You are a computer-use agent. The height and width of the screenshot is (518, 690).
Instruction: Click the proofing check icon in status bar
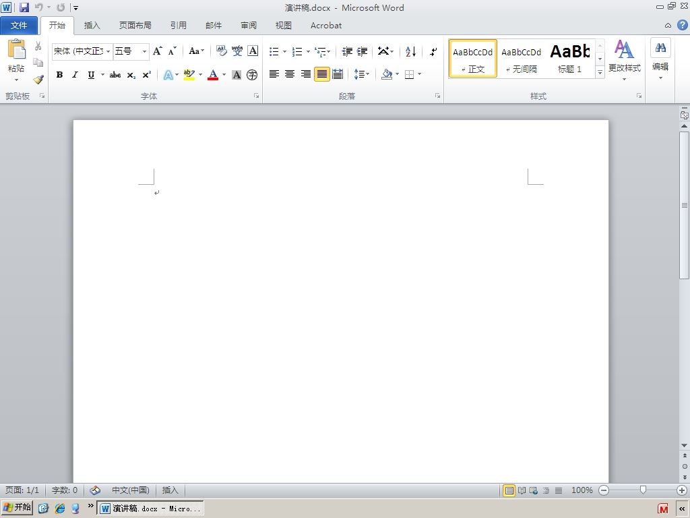click(x=95, y=490)
